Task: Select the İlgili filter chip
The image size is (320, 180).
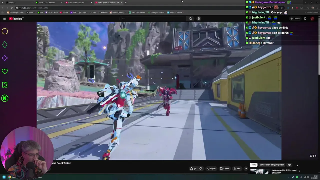Action: (x=289, y=165)
